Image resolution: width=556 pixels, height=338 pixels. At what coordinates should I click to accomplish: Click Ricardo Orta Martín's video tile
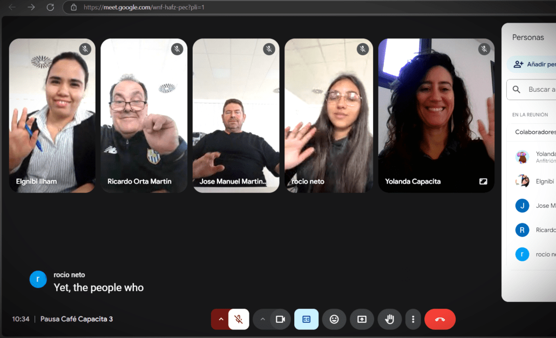pos(144,116)
